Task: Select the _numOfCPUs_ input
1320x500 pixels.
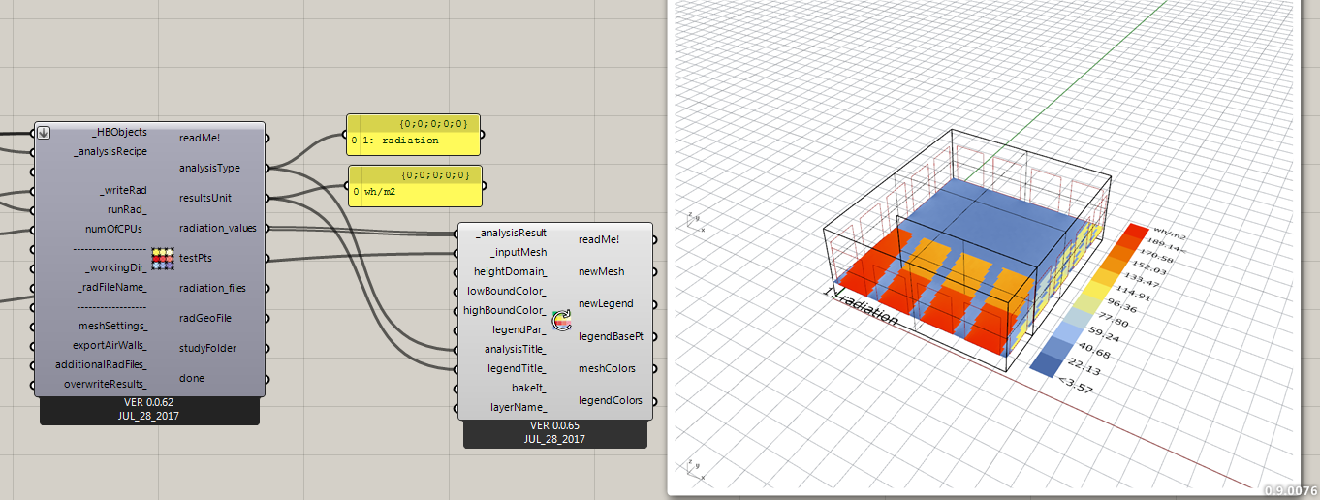Action: pyautogui.click(x=114, y=230)
